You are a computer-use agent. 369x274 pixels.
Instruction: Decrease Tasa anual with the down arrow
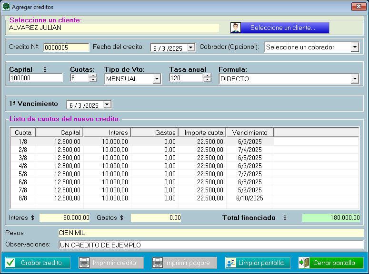[x=207, y=80]
